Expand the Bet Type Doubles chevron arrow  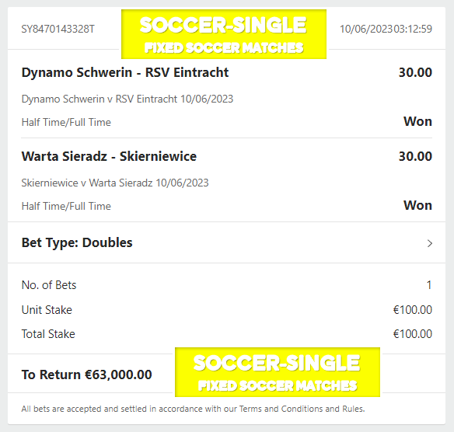(430, 243)
